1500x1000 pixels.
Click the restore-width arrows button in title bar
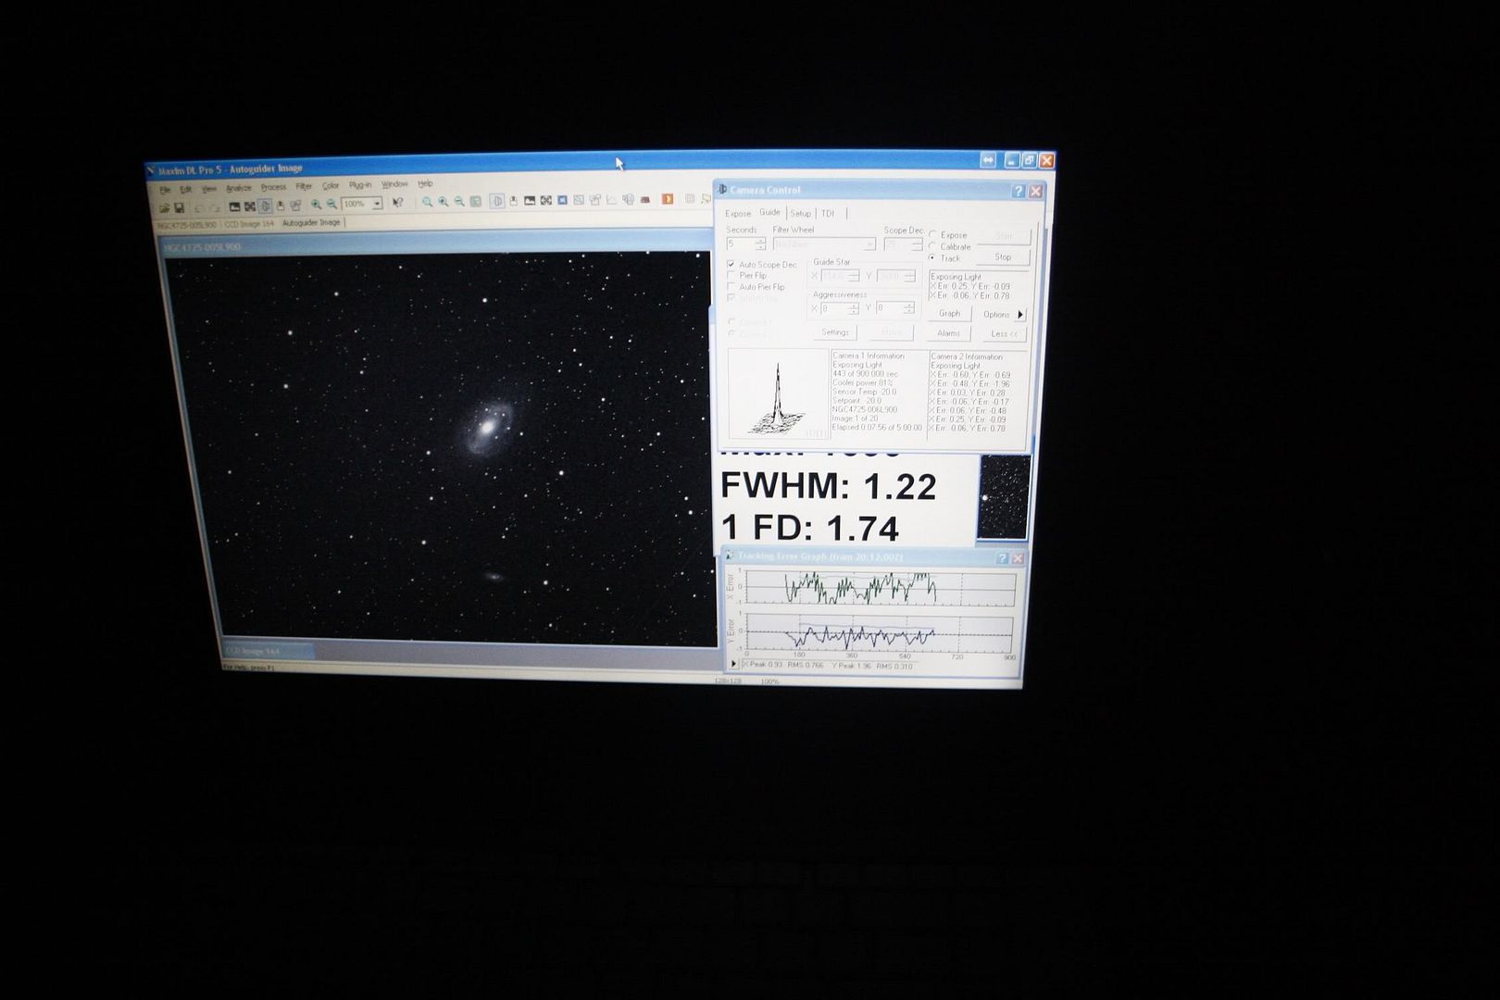[988, 160]
